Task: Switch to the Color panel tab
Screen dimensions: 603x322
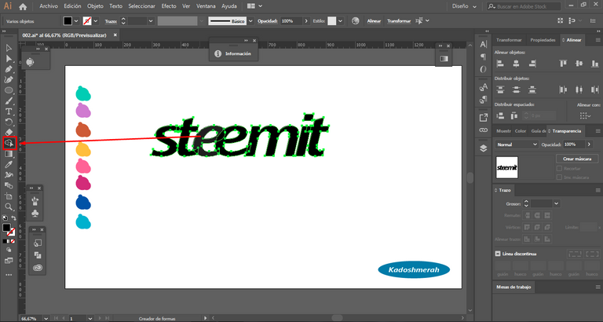Action: pyautogui.click(x=521, y=131)
